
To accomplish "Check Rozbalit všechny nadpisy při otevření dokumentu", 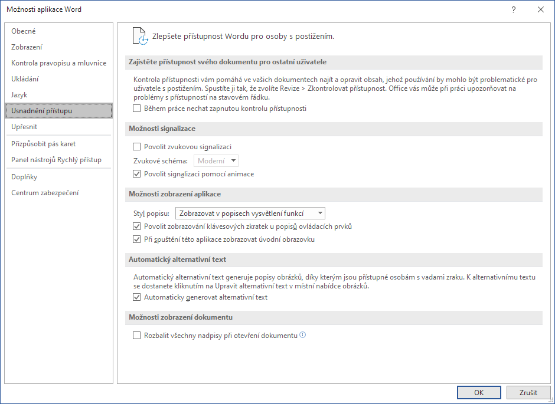I will 137,336.
